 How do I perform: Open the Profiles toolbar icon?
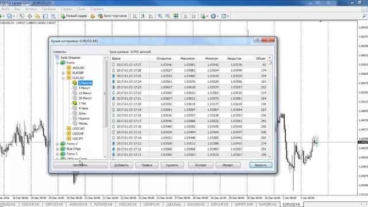[9, 16]
